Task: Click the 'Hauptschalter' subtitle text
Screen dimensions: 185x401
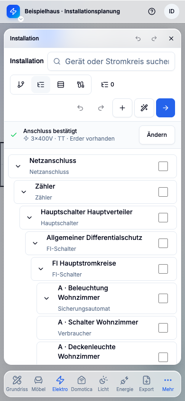Action: (59, 223)
